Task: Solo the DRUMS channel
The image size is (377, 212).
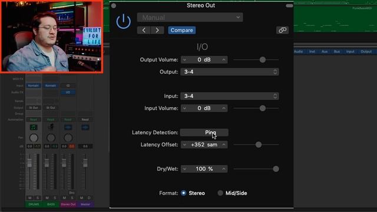Action: click(x=38, y=198)
